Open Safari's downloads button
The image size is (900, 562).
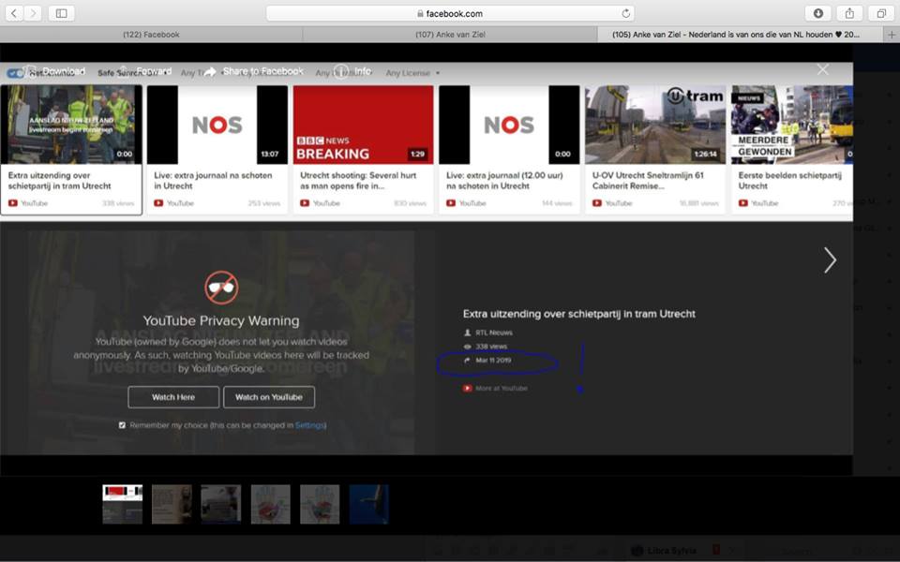817,12
